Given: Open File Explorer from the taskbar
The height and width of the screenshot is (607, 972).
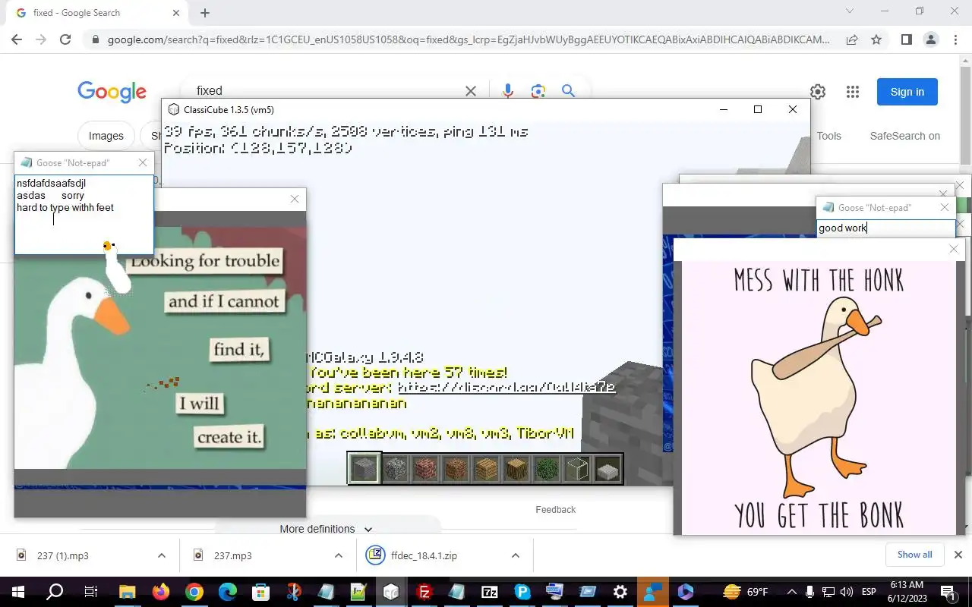Looking at the screenshot, I should [x=126, y=592].
